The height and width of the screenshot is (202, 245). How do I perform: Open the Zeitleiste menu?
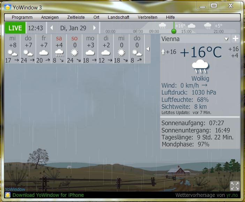coord(76,17)
